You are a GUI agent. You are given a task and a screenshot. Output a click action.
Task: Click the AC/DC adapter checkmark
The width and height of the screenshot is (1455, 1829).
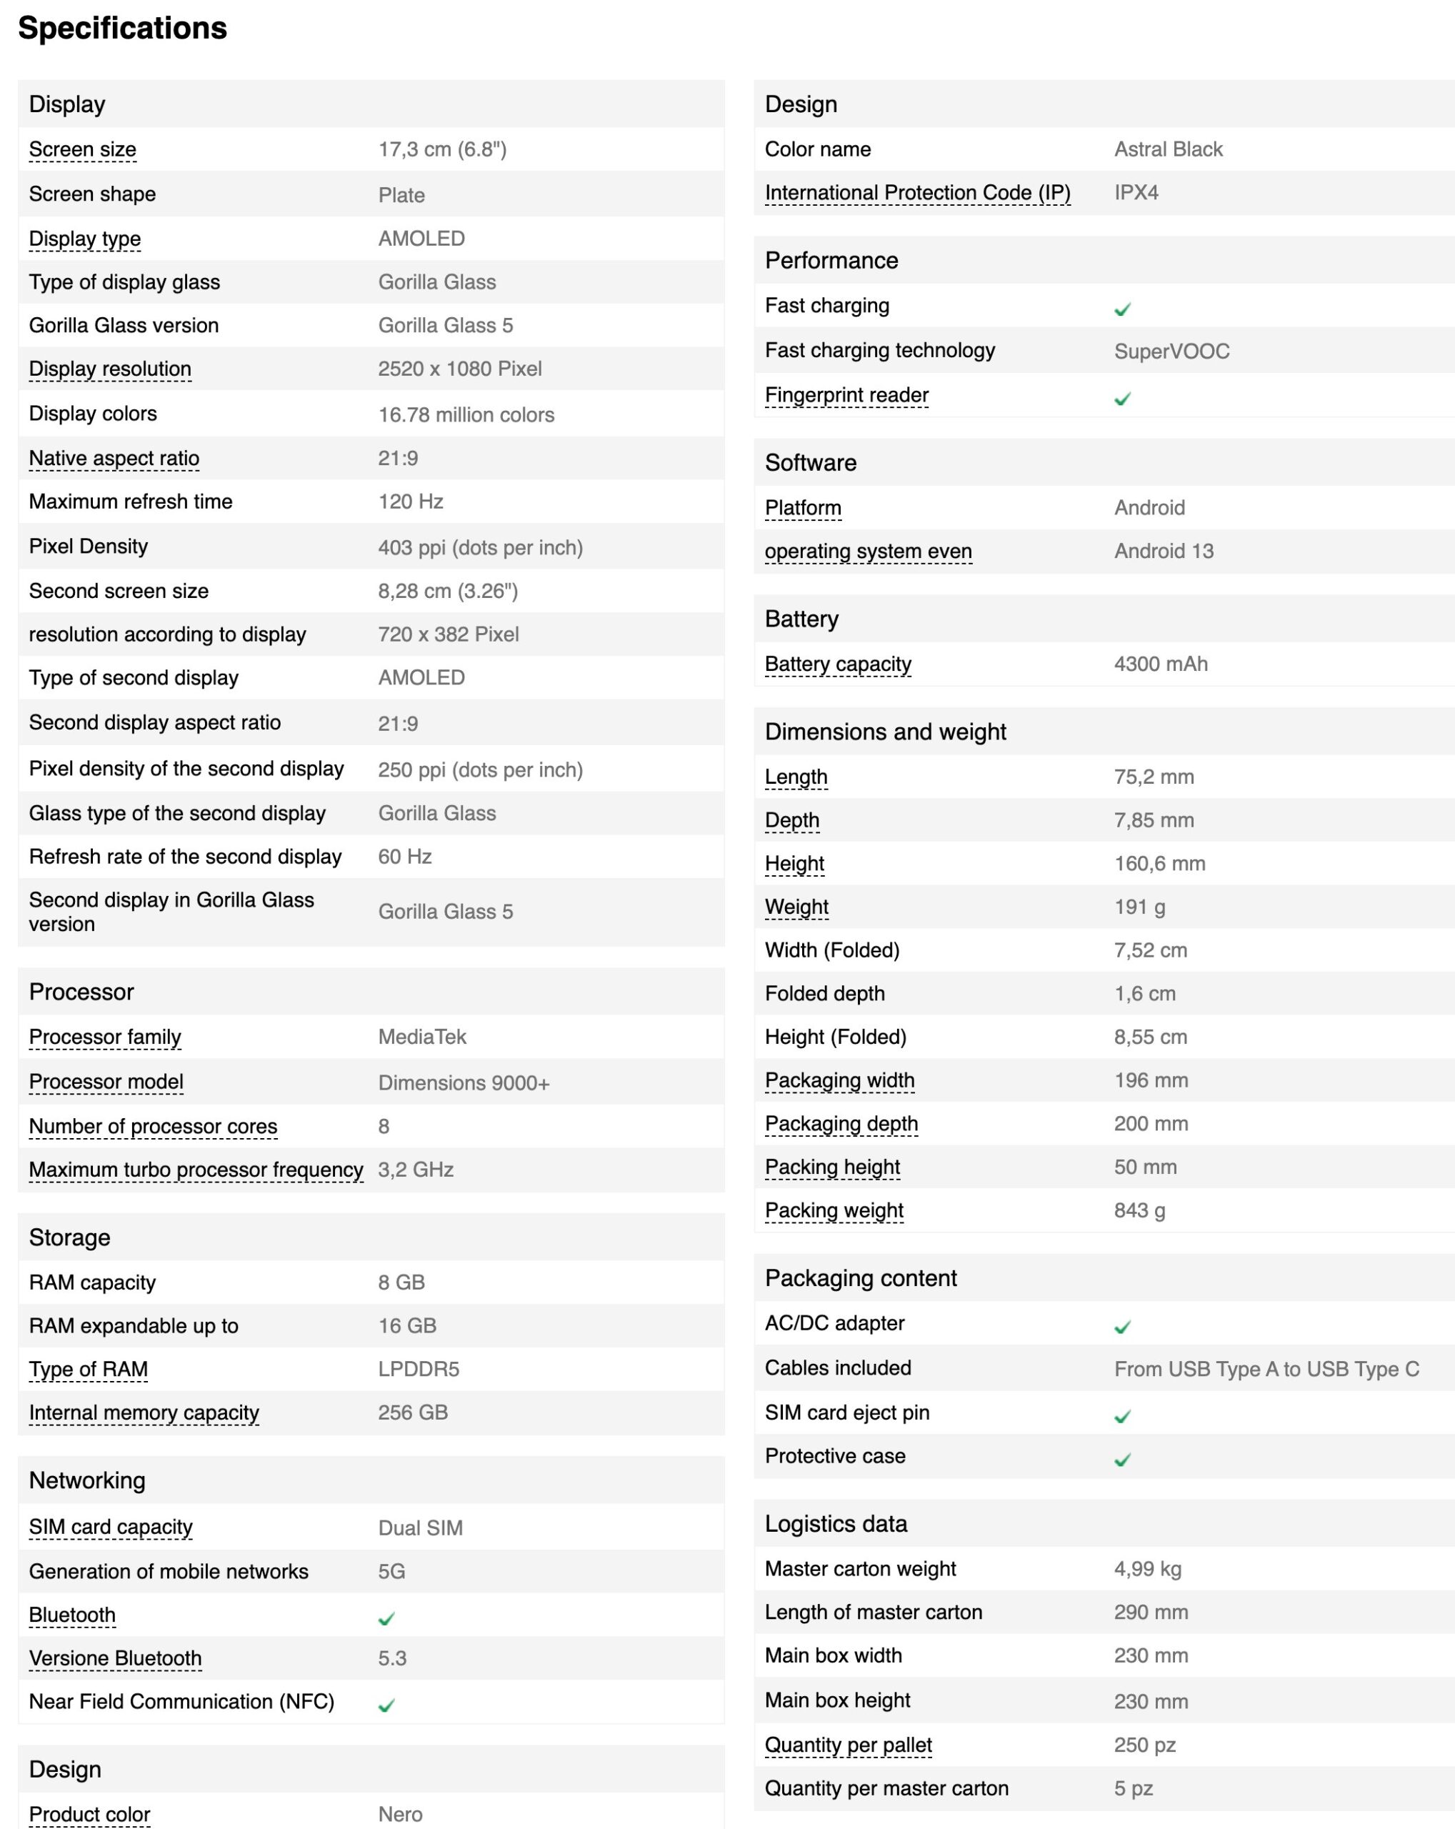[x=1121, y=1327]
